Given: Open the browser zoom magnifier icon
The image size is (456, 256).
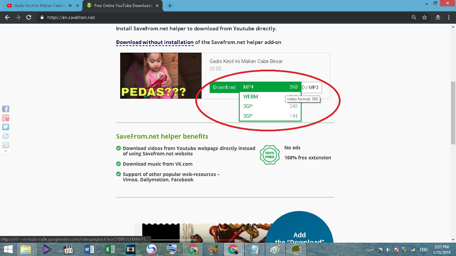Looking at the screenshot, I should [414, 17].
